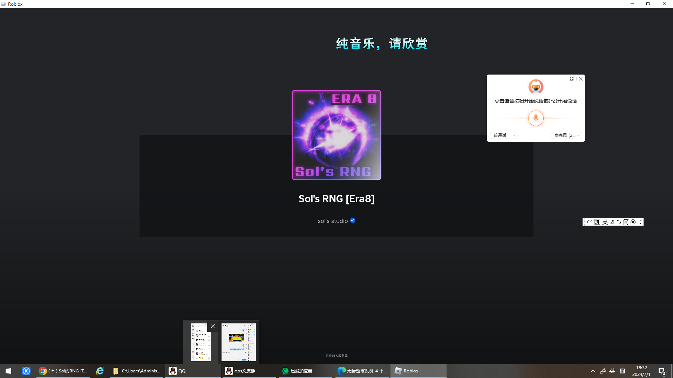Toggle the half-moon width mode on IME bar
The image size is (673, 378).
pyautogui.click(x=612, y=222)
